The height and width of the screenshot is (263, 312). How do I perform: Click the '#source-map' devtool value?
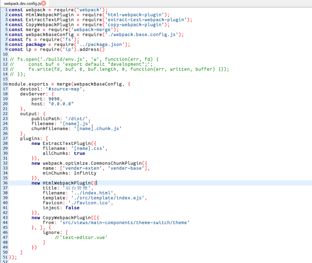click(x=65, y=89)
